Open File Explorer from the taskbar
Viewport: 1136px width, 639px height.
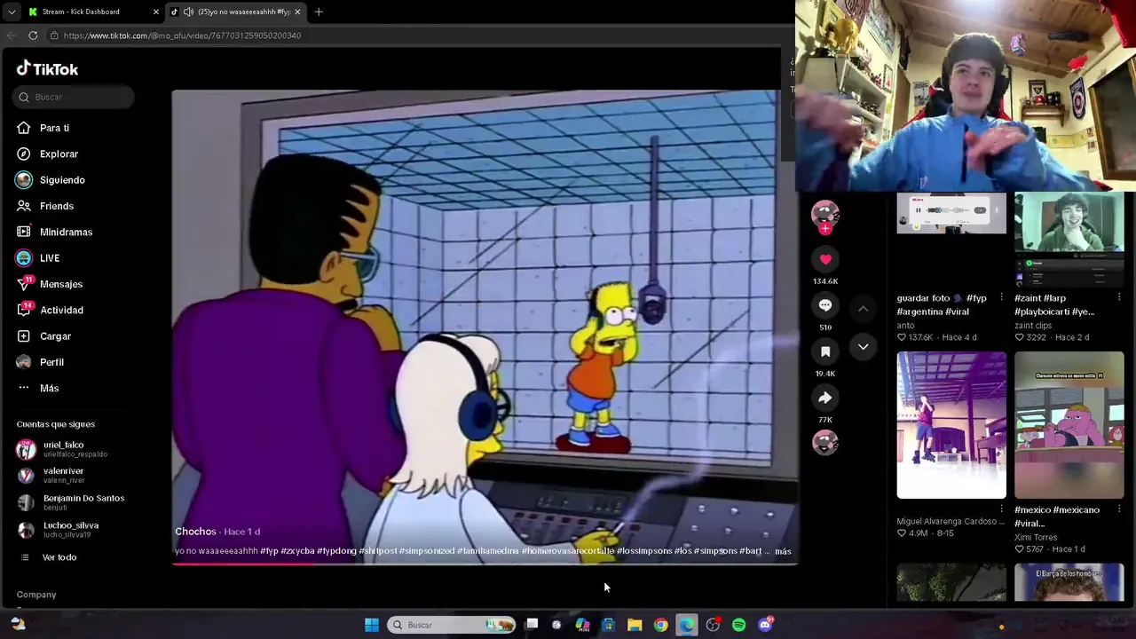pos(635,625)
